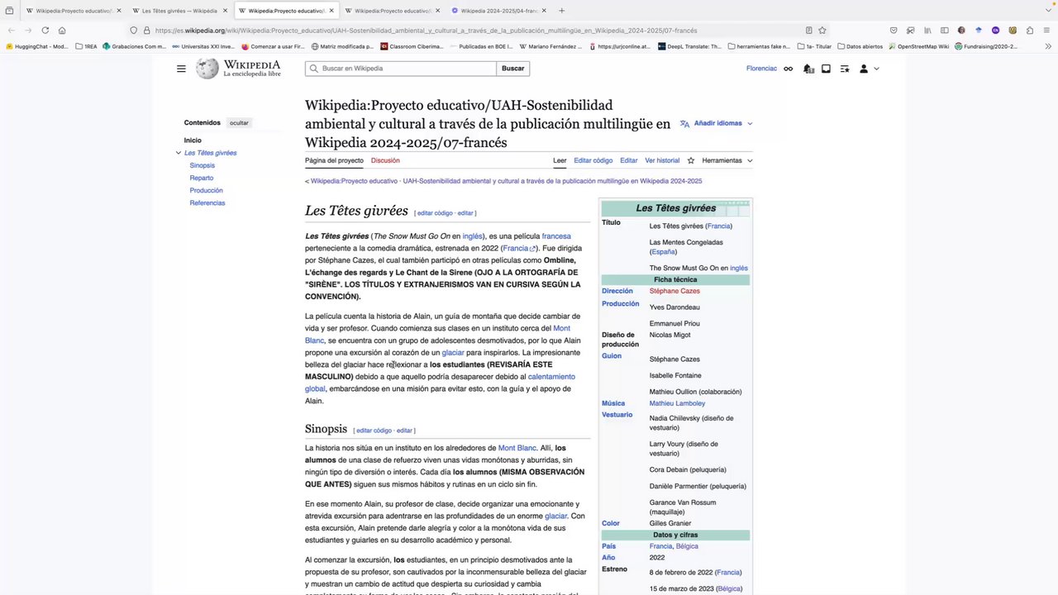
Task: Click editar código next to Sinopsis heading
Action: 374,431
